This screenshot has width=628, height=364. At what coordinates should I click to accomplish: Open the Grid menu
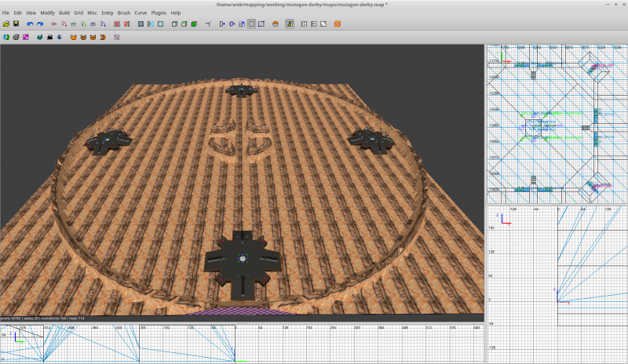(78, 13)
